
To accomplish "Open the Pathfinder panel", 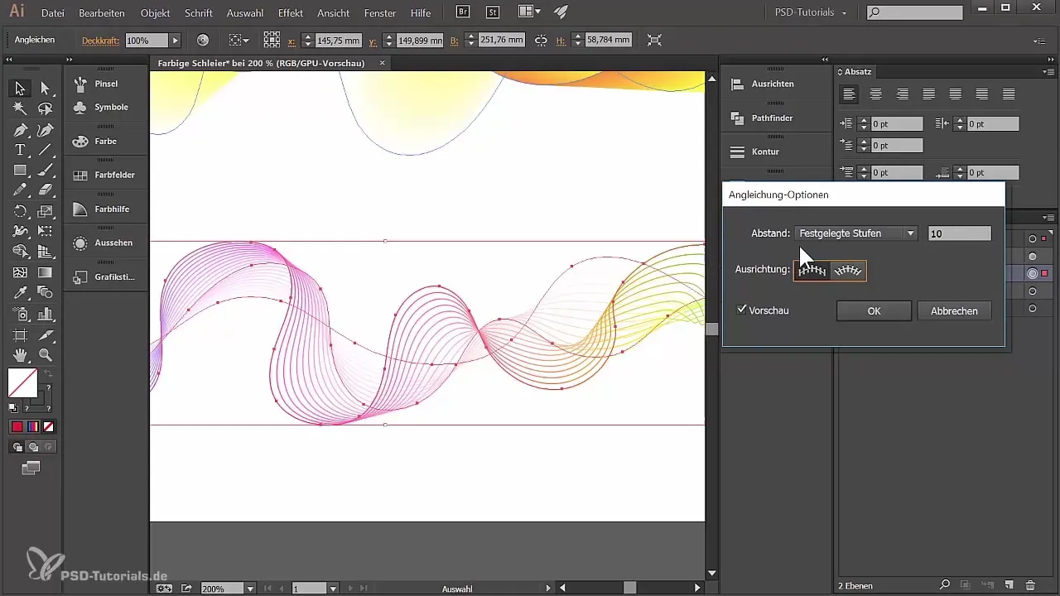I will click(x=771, y=118).
